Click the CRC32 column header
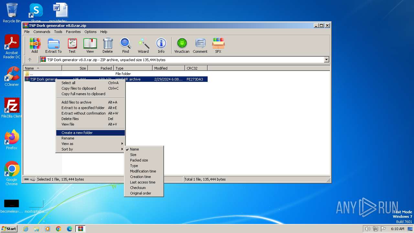The image size is (414, 233). pos(196,68)
